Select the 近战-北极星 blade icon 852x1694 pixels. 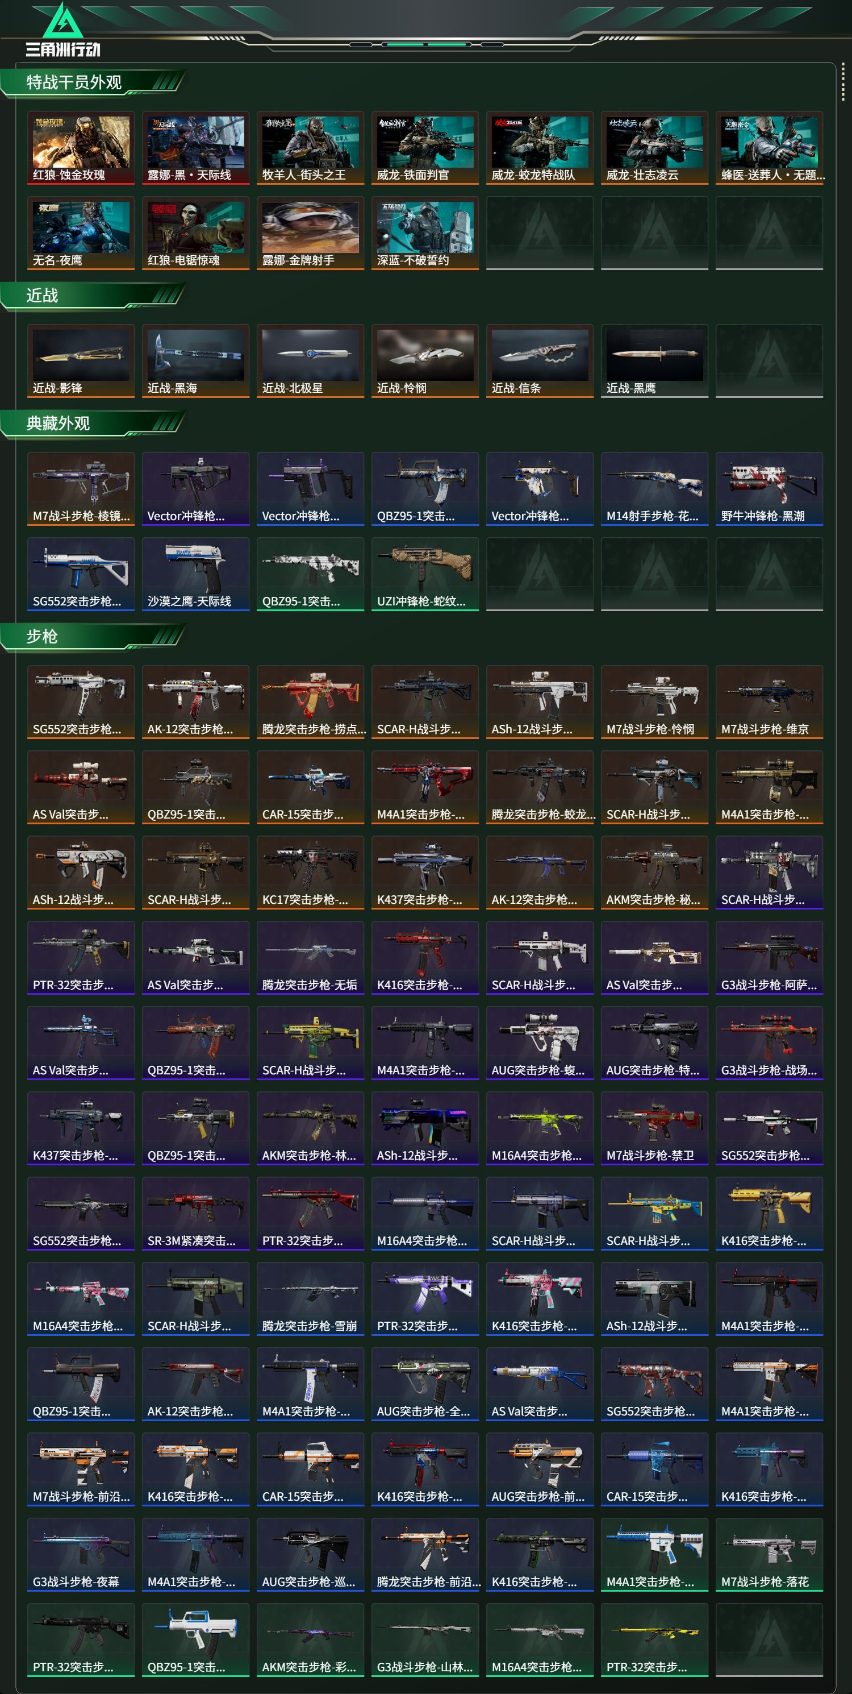click(310, 361)
